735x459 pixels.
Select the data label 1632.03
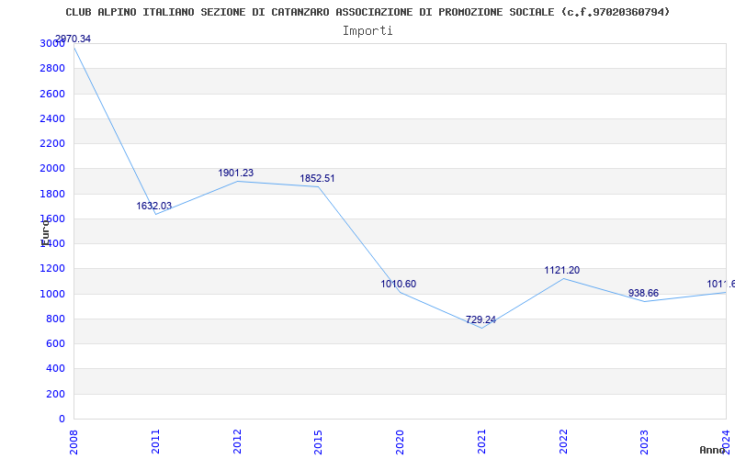point(153,206)
